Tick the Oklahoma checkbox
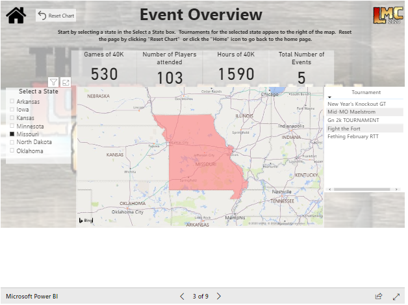 pyautogui.click(x=12, y=151)
